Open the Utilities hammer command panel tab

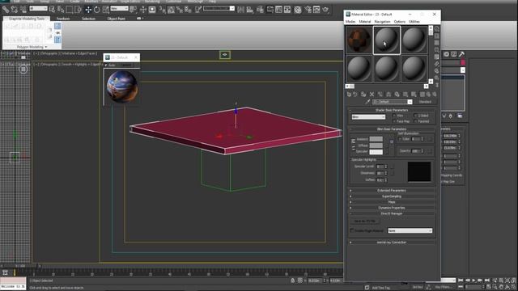coord(461,54)
